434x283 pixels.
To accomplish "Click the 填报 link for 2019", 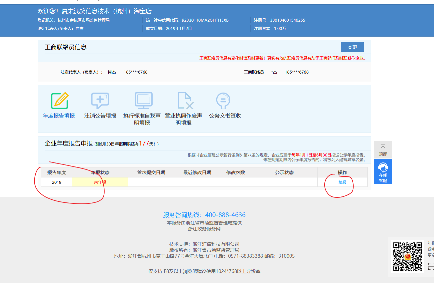I will tap(342, 182).
